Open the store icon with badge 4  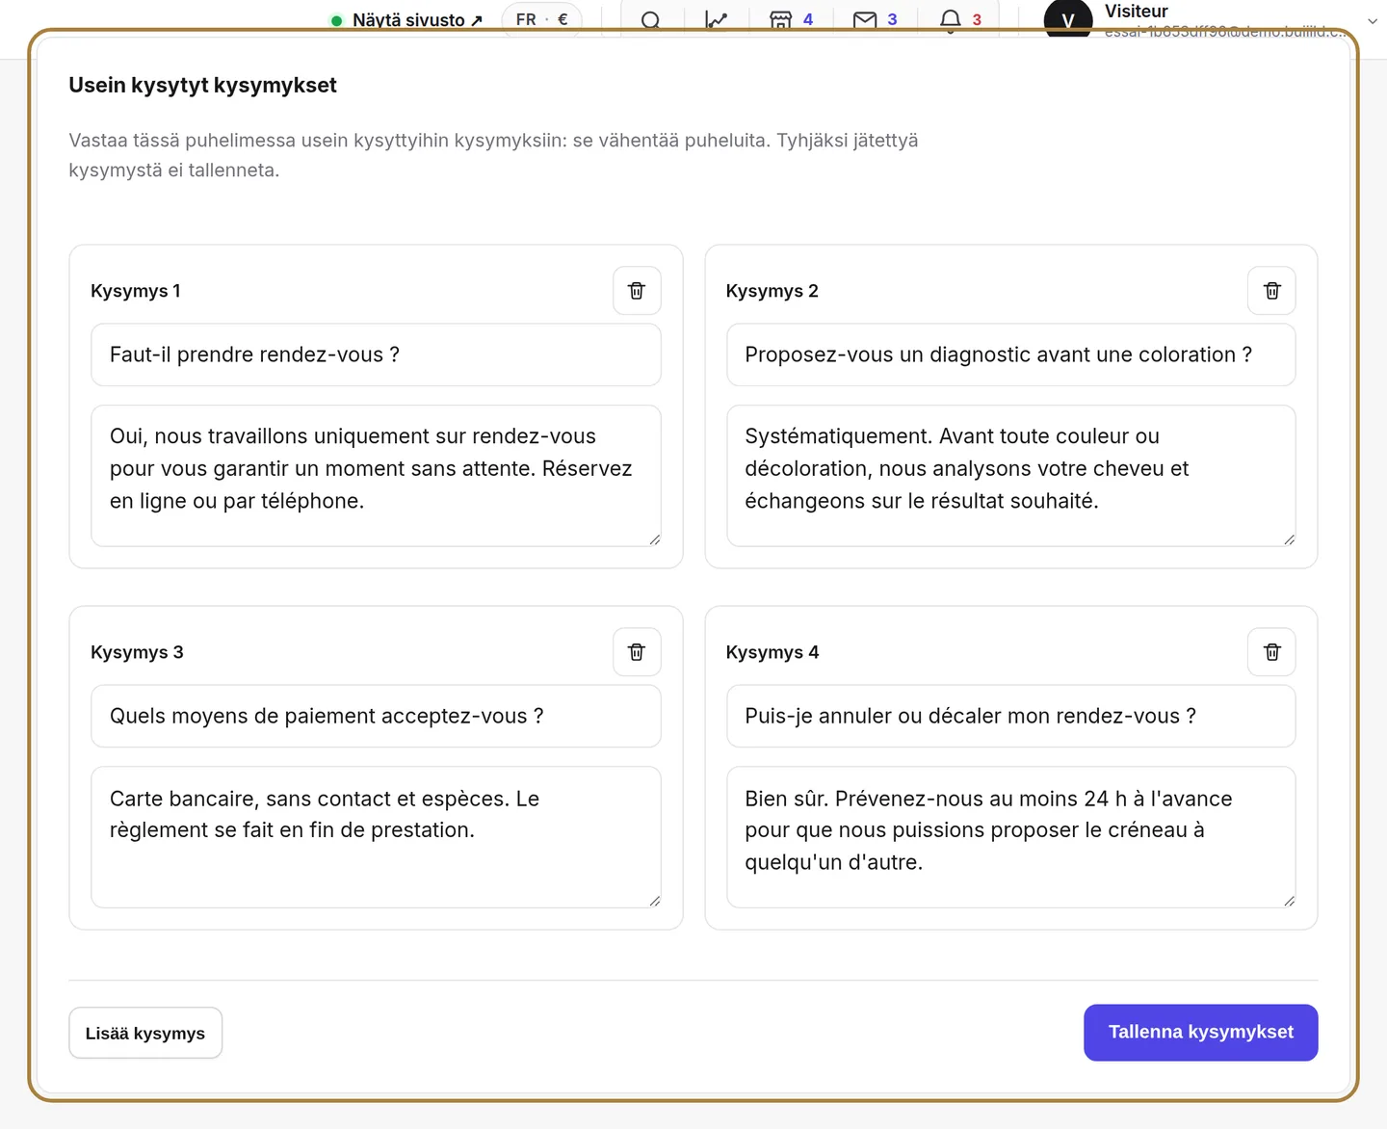pyautogui.click(x=792, y=20)
